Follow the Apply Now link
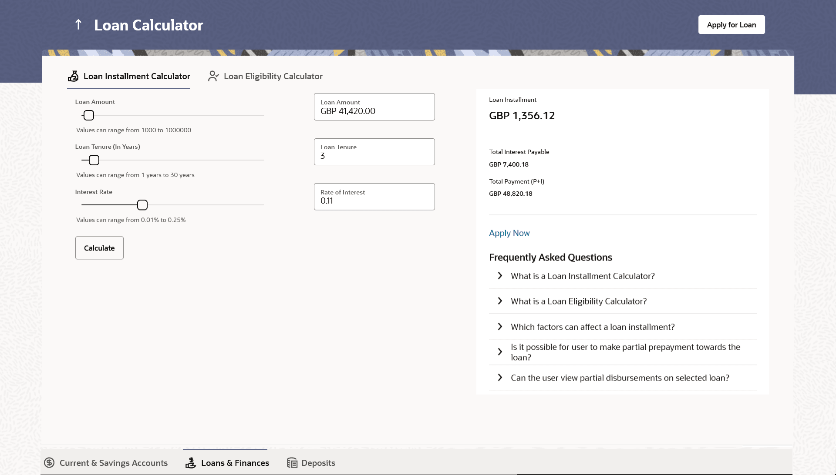The height and width of the screenshot is (475, 836). click(x=509, y=233)
